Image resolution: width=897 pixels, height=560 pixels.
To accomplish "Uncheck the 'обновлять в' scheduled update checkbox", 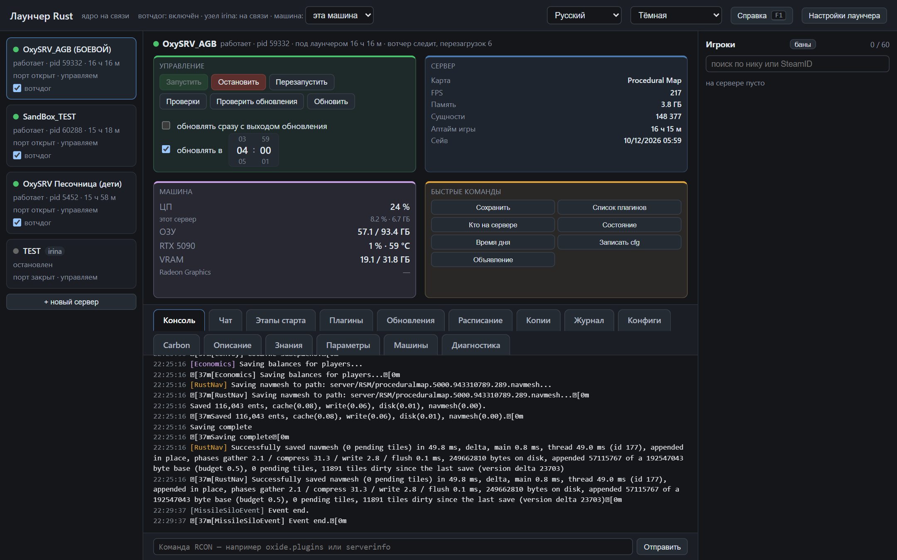I will click(166, 149).
